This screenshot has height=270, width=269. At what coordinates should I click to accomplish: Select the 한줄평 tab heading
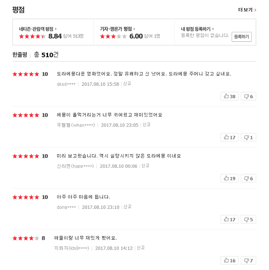20,55
